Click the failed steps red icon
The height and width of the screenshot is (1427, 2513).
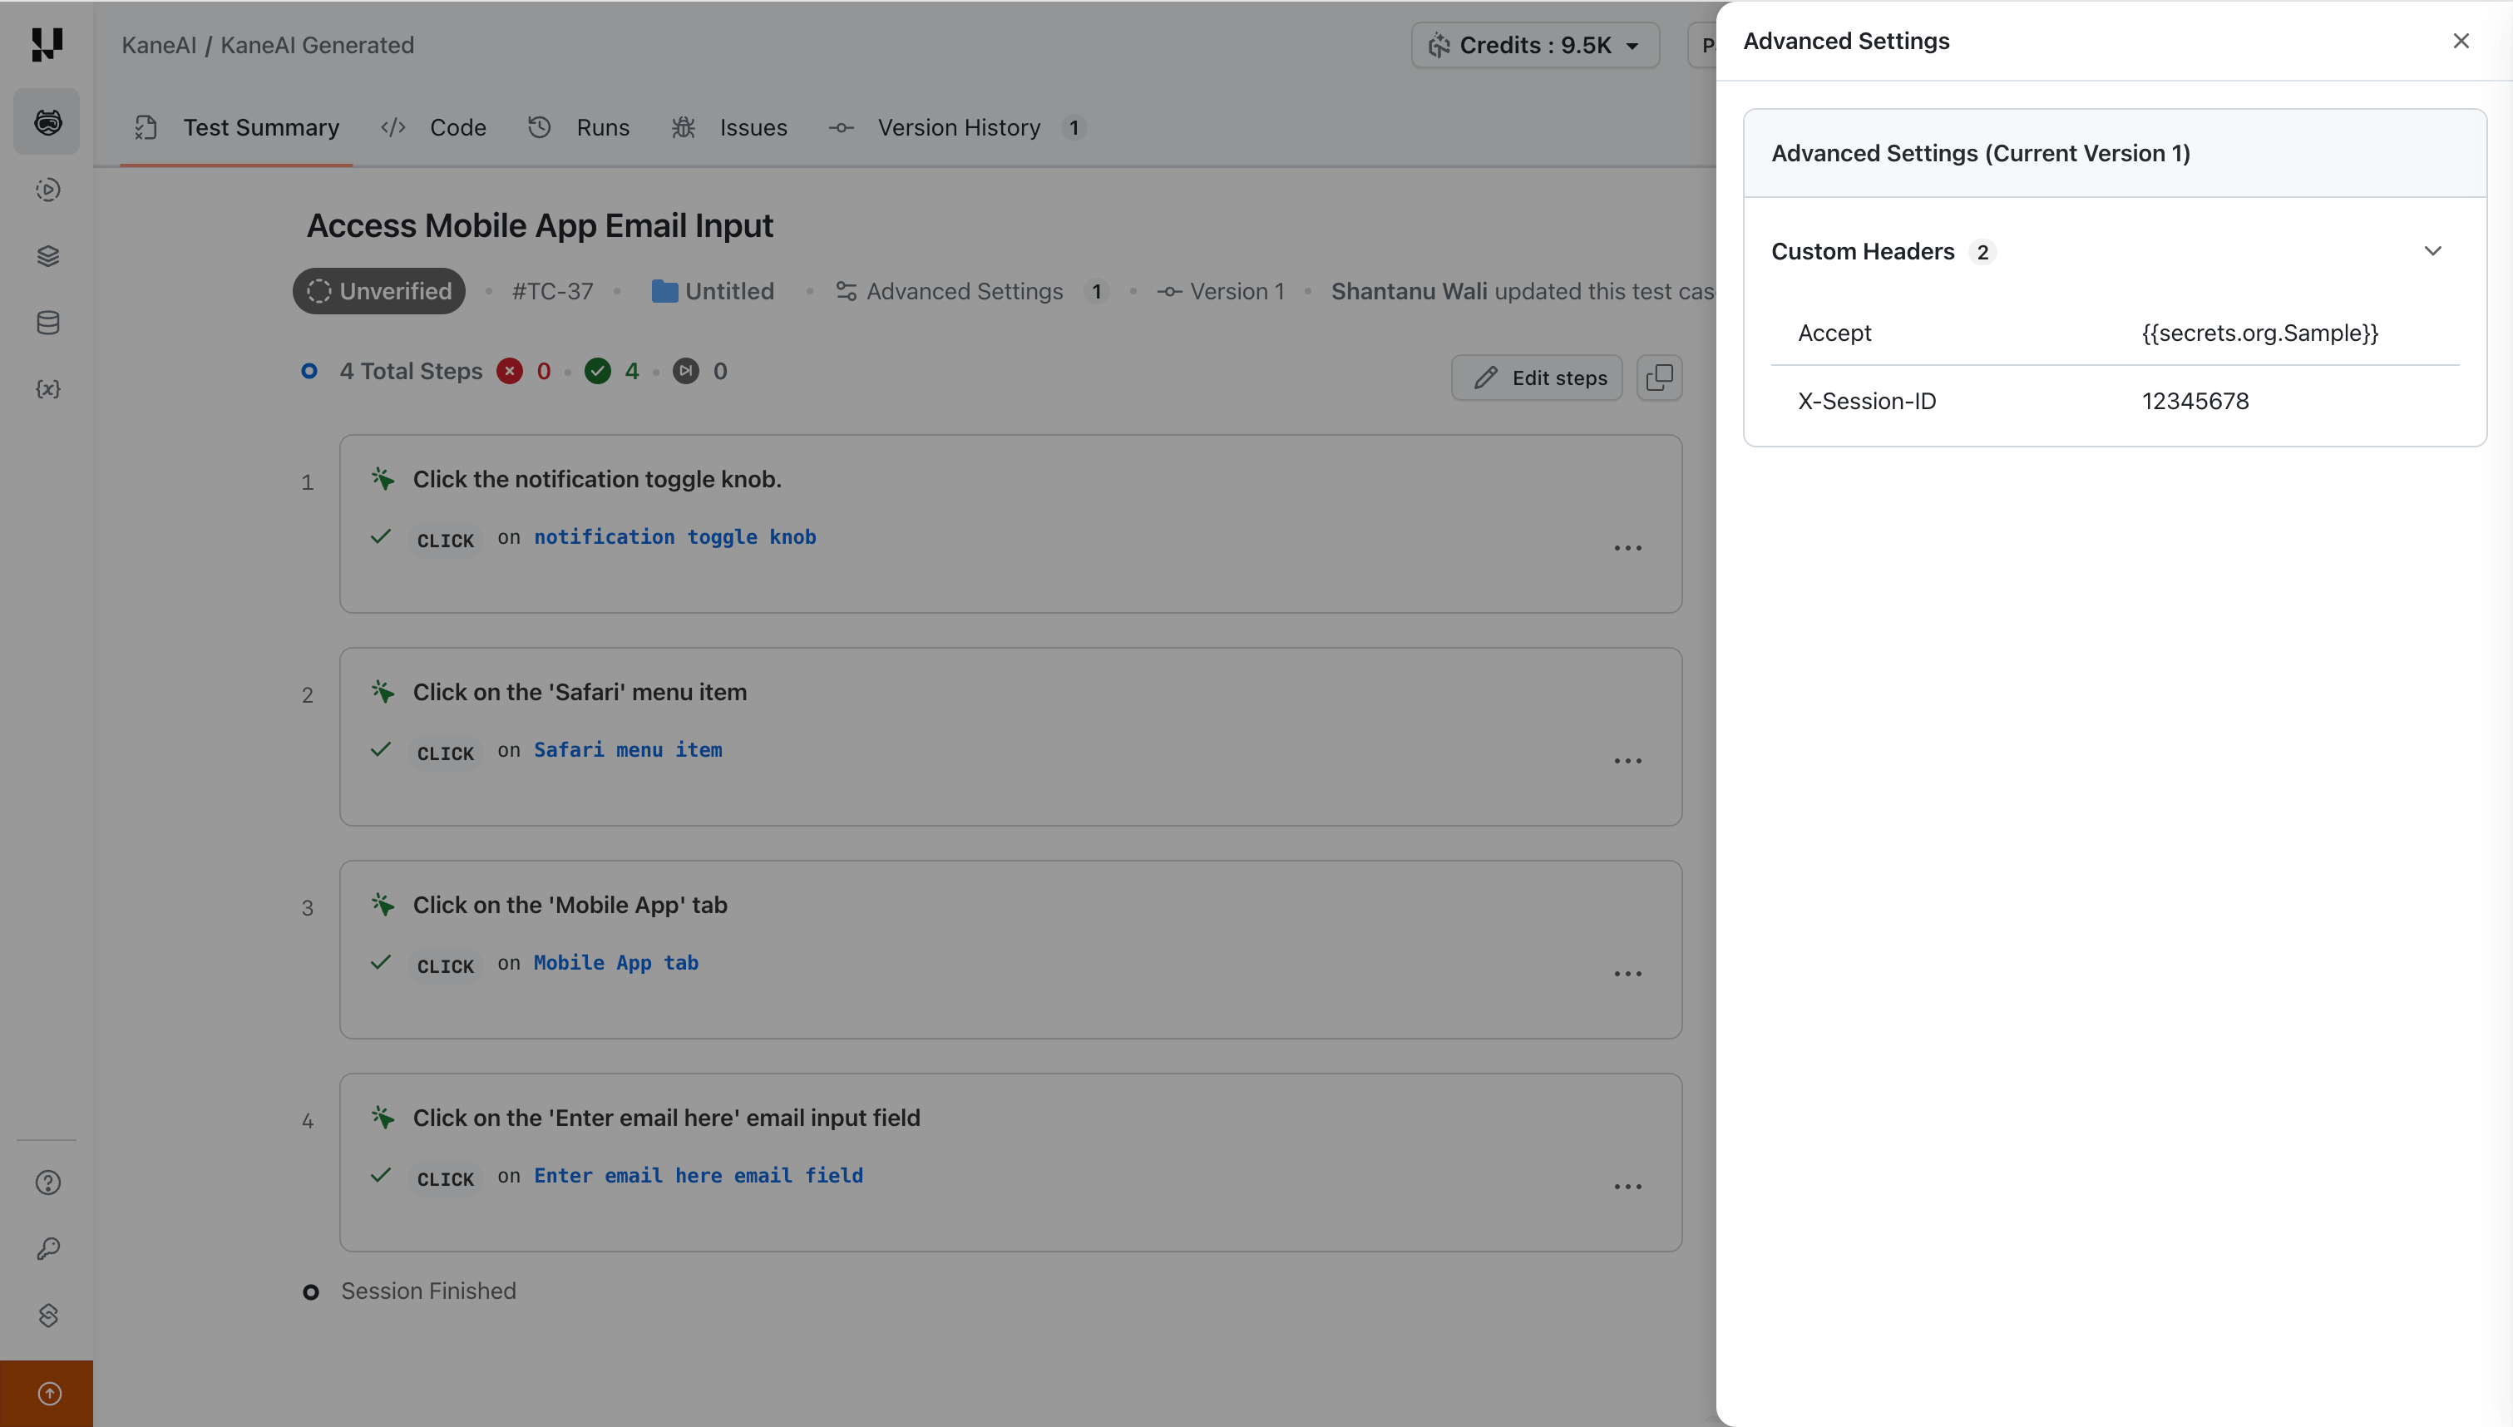coord(510,372)
